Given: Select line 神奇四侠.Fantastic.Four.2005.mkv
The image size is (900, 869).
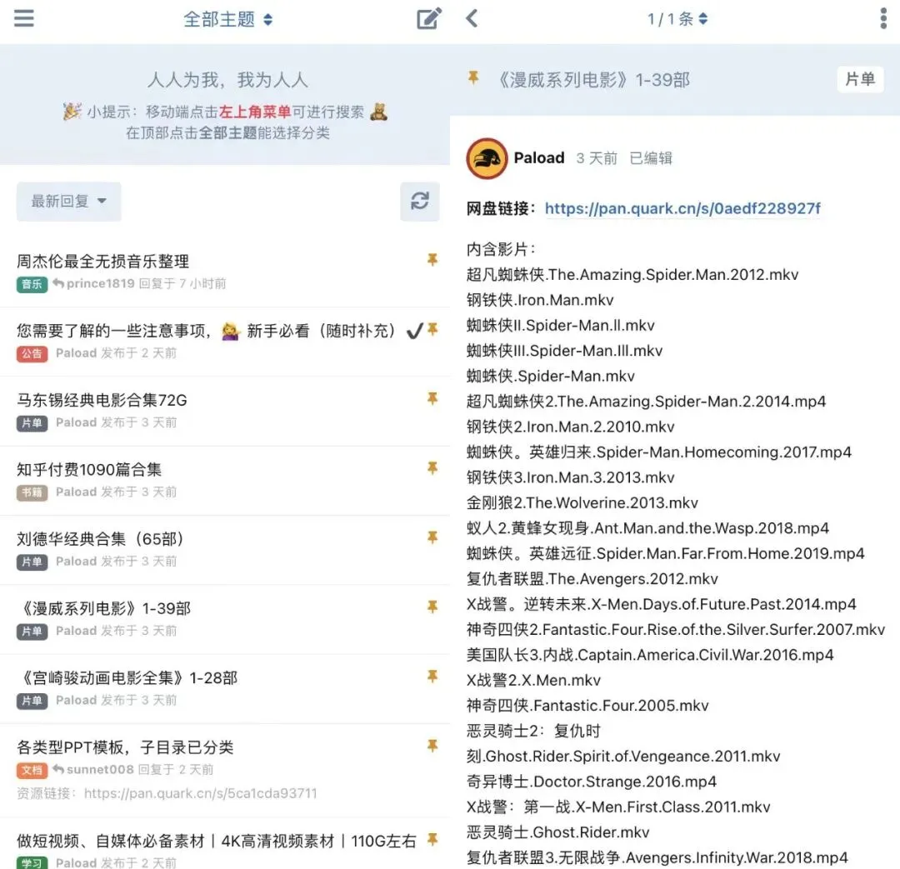Looking at the screenshot, I should point(587,706).
